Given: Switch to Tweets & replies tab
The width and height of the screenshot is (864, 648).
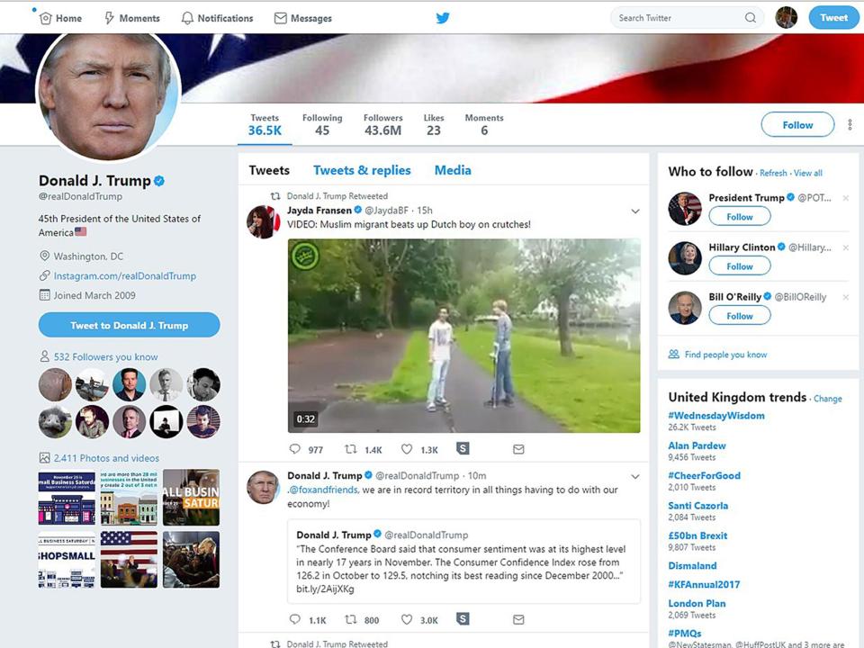Looking at the screenshot, I should tap(362, 170).
